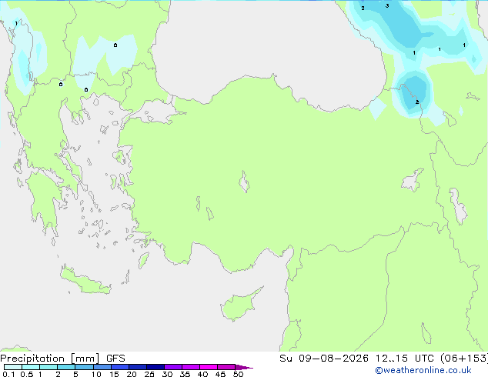The width and height of the screenshot is (488, 377).
Task: Click legend swatch between 20 and 25
Action: coord(138,367)
